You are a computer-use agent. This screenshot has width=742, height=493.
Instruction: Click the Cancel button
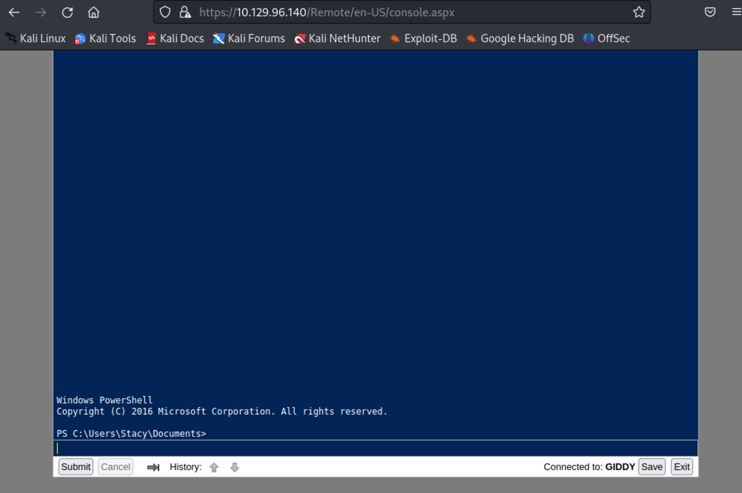pos(115,467)
